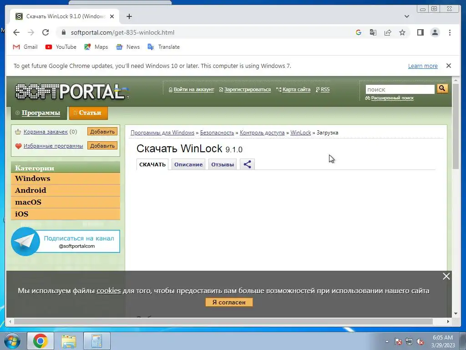The width and height of the screenshot is (466, 350).
Task: Click the Action Center flag tray icon
Action: tap(398, 342)
